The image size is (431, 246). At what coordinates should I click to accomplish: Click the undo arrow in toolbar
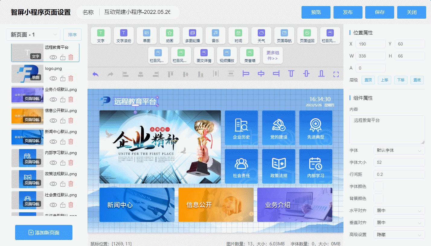[95, 74]
